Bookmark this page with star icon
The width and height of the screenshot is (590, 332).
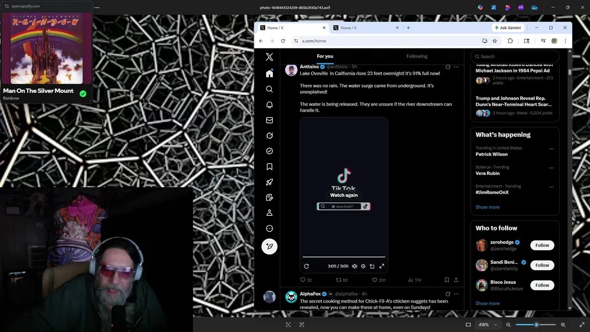pos(495,41)
